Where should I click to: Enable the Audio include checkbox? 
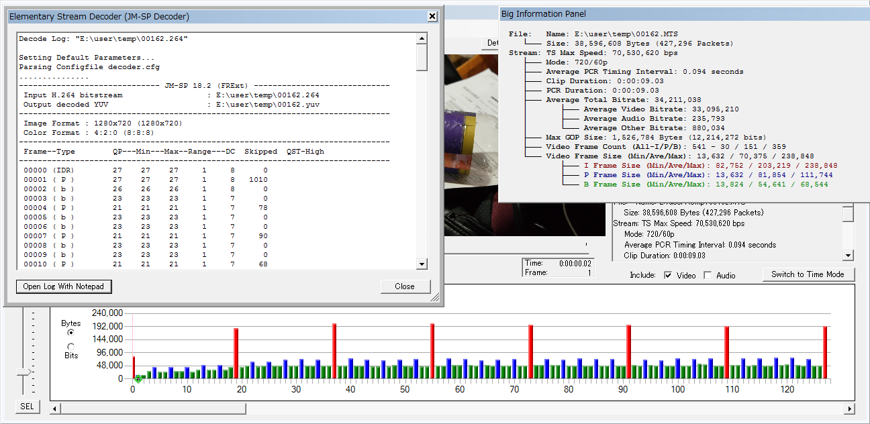708,275
